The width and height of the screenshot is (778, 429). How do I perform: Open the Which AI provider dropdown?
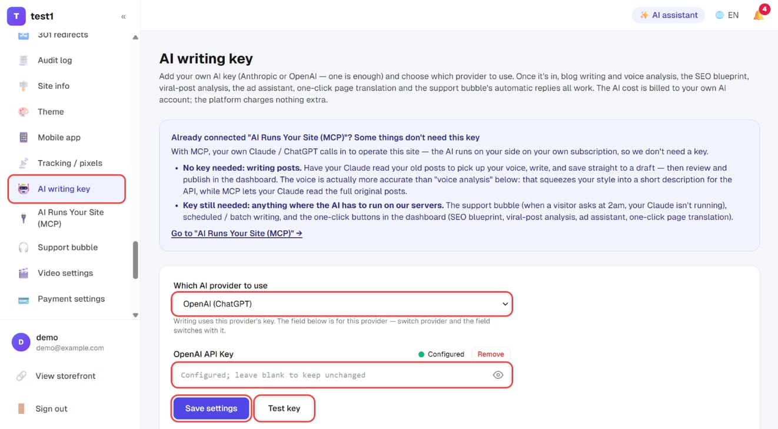click(x=342, y=304)
